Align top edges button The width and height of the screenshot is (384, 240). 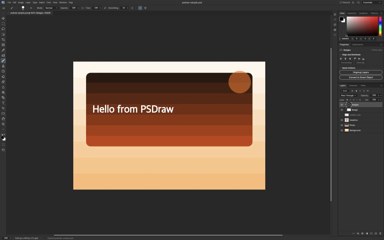[355, 59]
